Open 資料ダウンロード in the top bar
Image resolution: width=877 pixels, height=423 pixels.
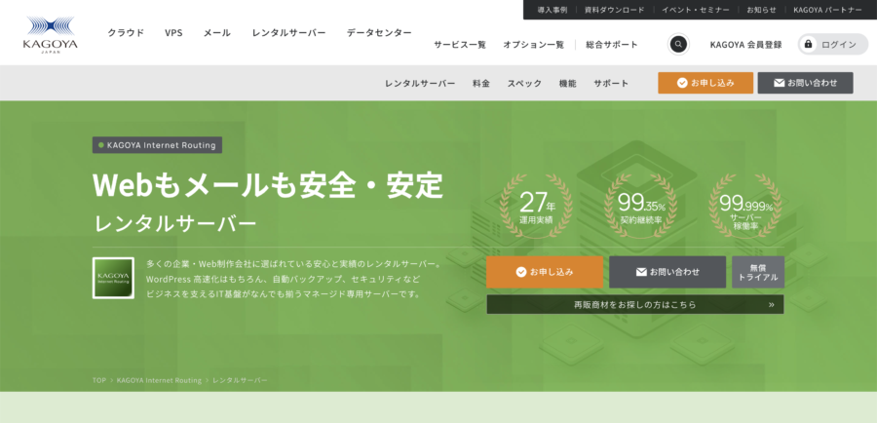coord(615,10)
